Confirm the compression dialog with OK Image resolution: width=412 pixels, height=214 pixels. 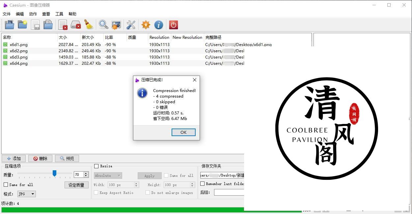183,132
